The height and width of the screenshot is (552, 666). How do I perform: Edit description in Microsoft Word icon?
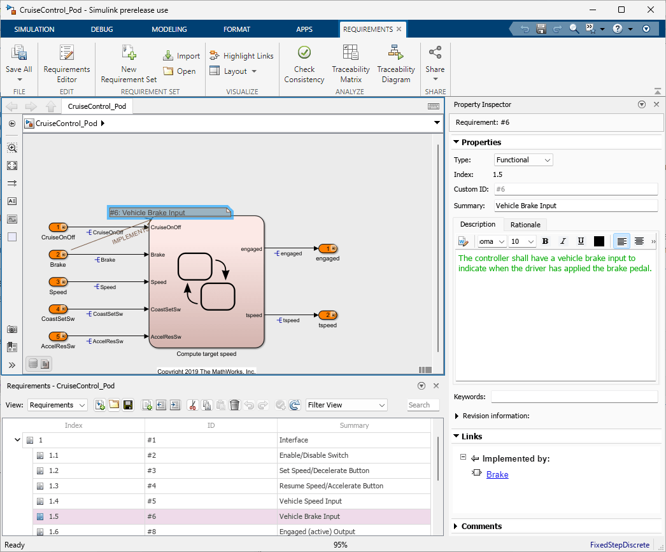464,241
